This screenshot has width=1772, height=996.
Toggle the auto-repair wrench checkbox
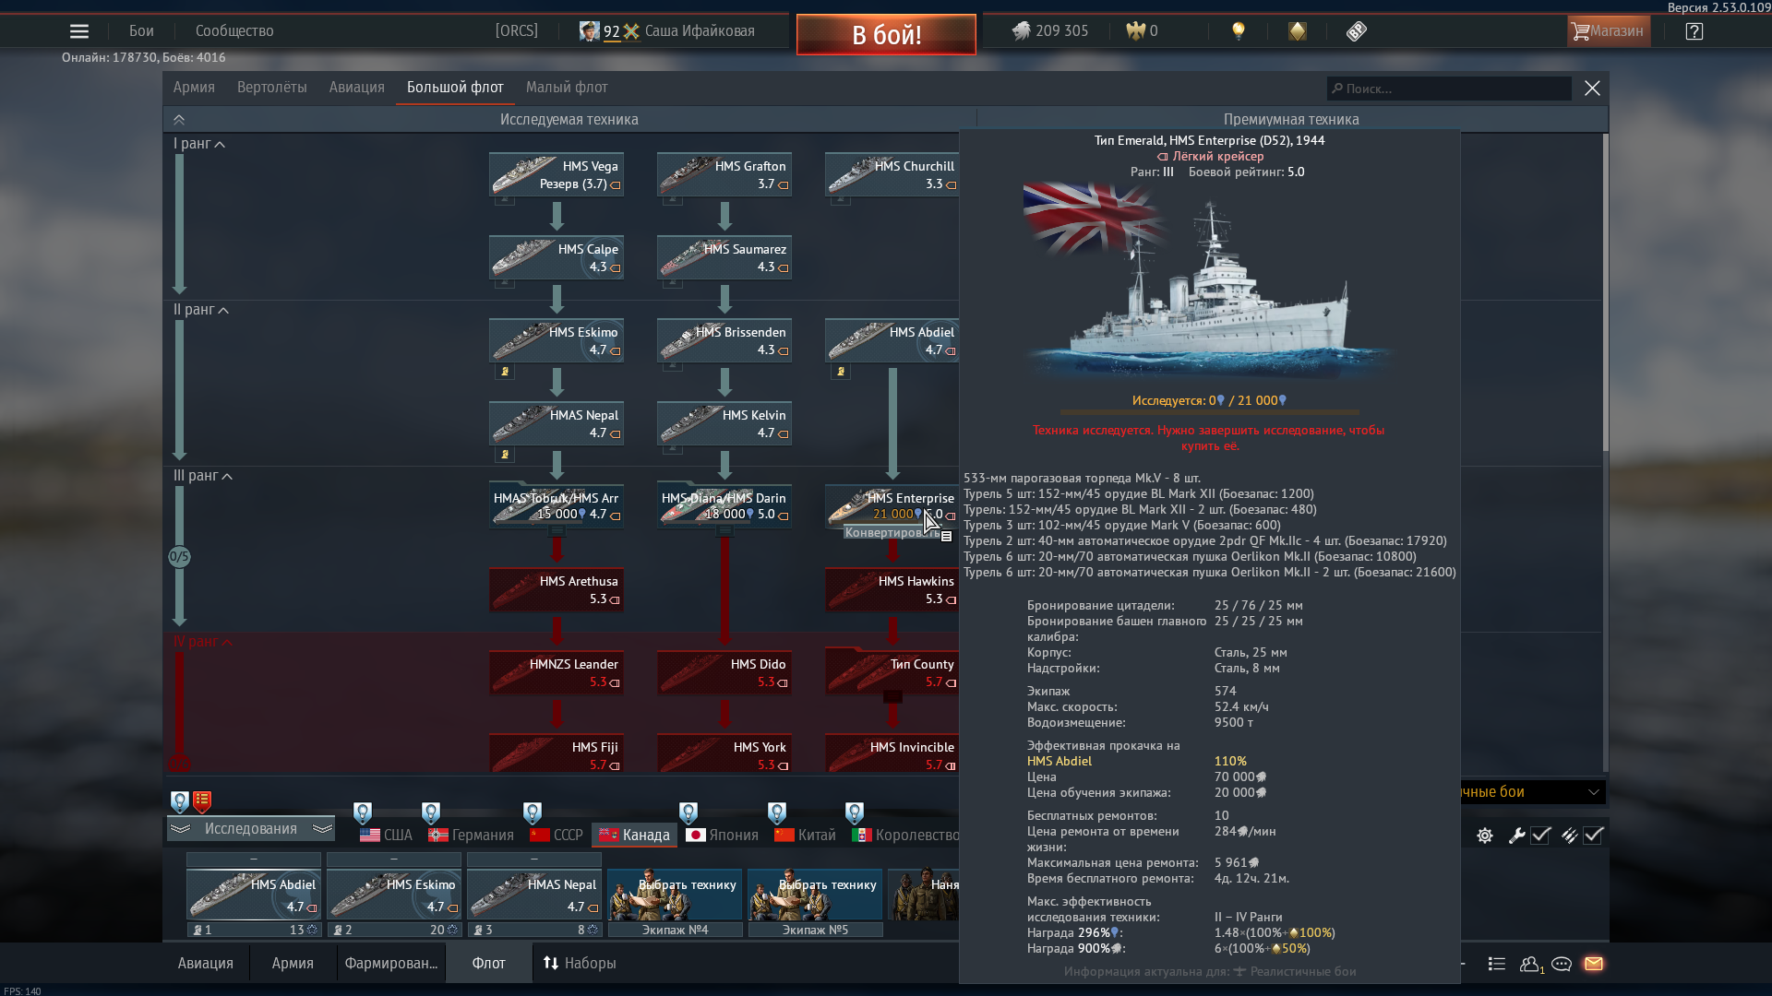click(1540, 836)
